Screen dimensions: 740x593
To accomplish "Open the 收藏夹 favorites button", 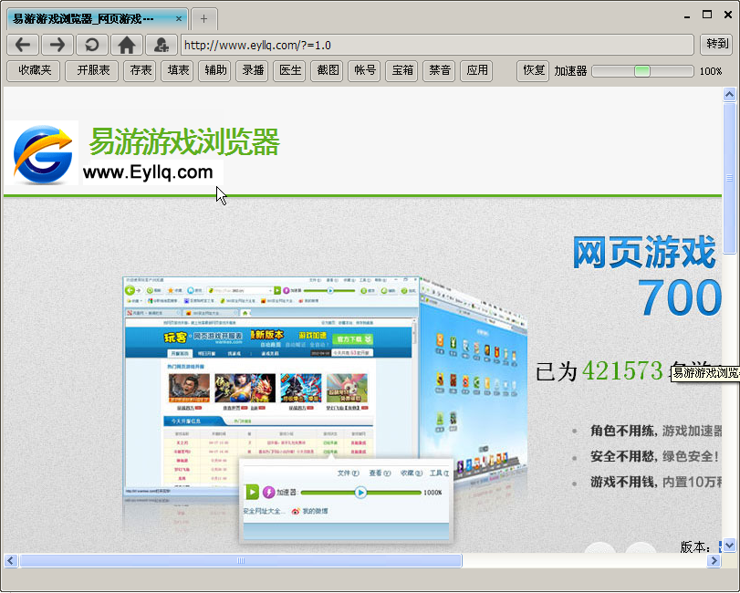I will tap(34, 71).
